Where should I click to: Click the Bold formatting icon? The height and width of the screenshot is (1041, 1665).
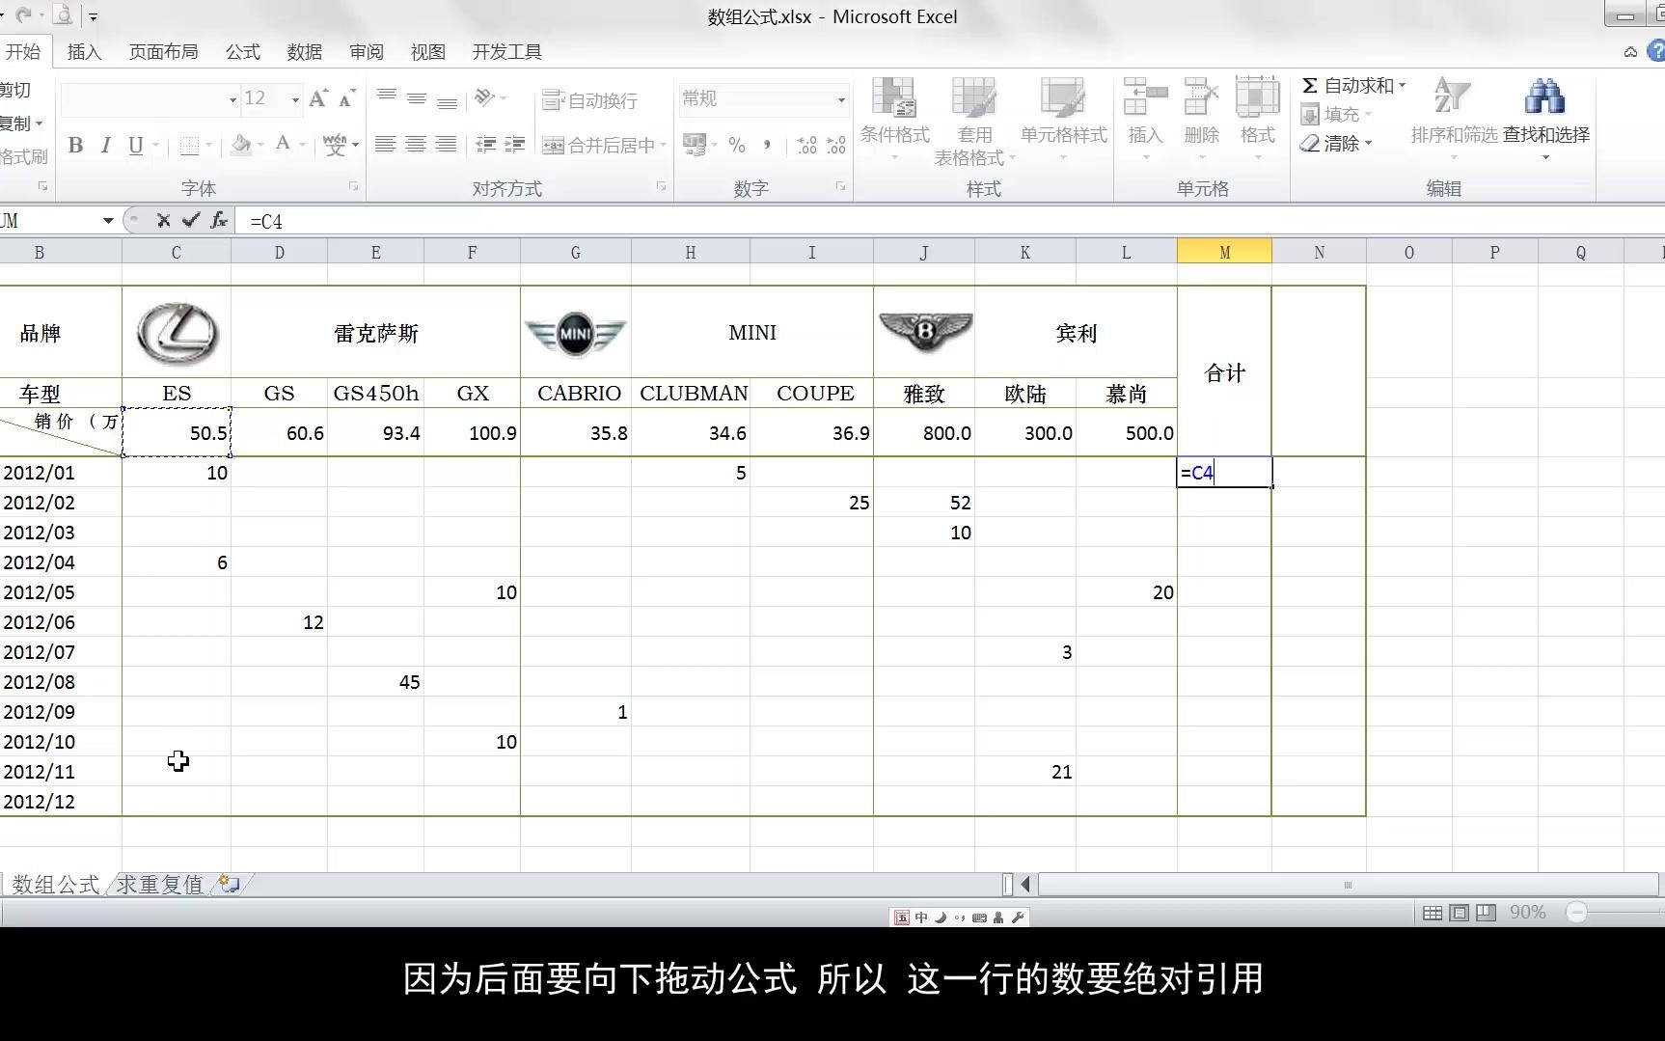pos(75,145)
